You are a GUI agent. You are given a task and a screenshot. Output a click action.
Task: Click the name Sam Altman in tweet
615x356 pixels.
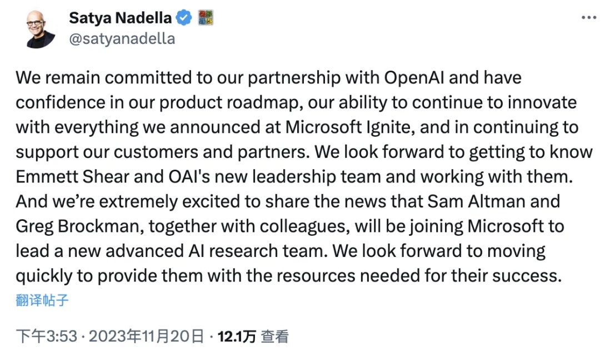tap(476, 201)
